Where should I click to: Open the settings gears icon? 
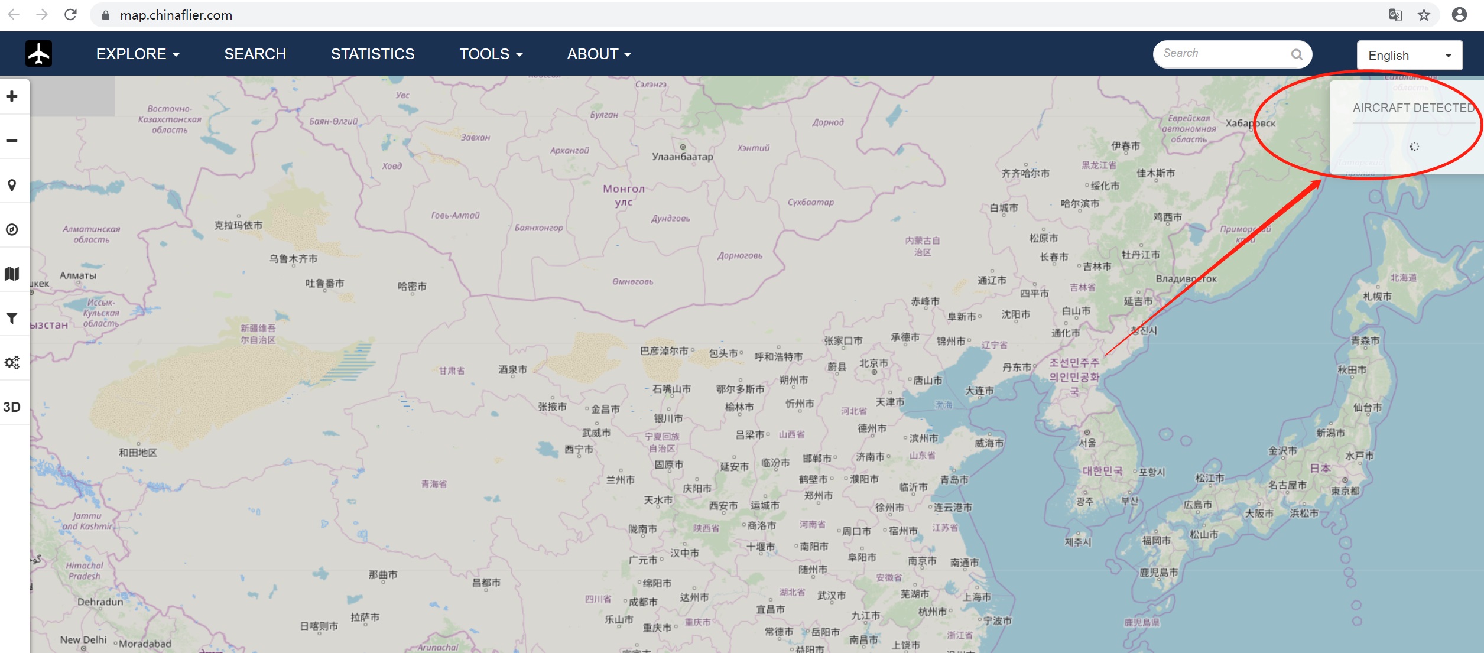pos(12,362)
